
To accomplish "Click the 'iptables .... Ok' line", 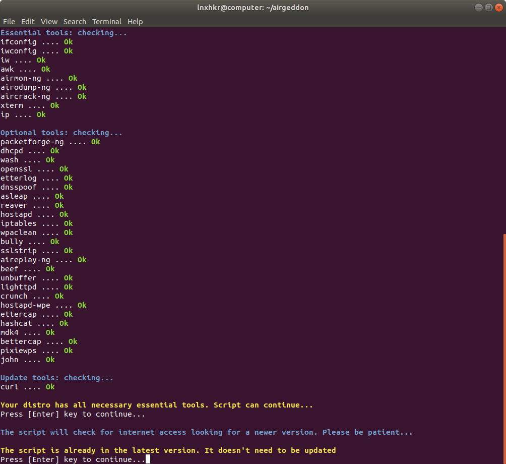I will tap(36, 223).
